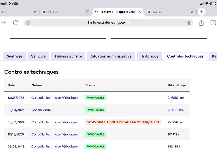Open the Synthèse tab
This screenshot has height=162, width=217.
pos(15,56)
